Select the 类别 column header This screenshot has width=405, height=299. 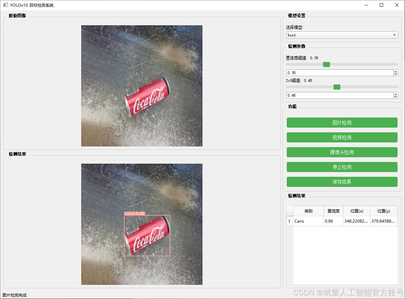(x=308, y=211)
